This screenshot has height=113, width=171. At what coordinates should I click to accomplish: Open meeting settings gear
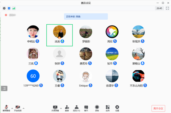[117, 108]
